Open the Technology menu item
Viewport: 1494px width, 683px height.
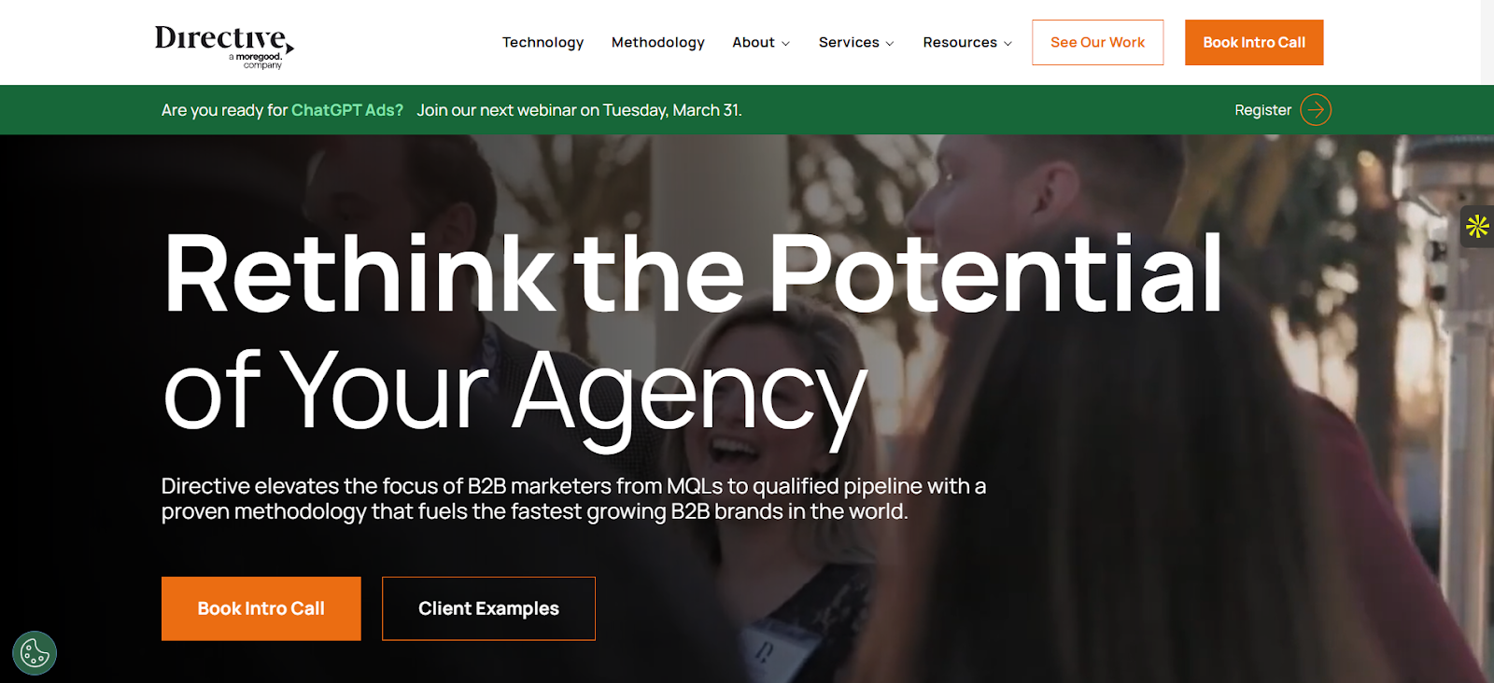click(x=543, y=43)
